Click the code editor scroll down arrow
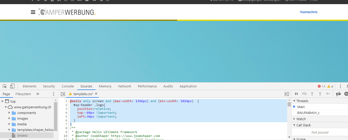The height and width of the screenshot is (140, 348). point(289,137)
